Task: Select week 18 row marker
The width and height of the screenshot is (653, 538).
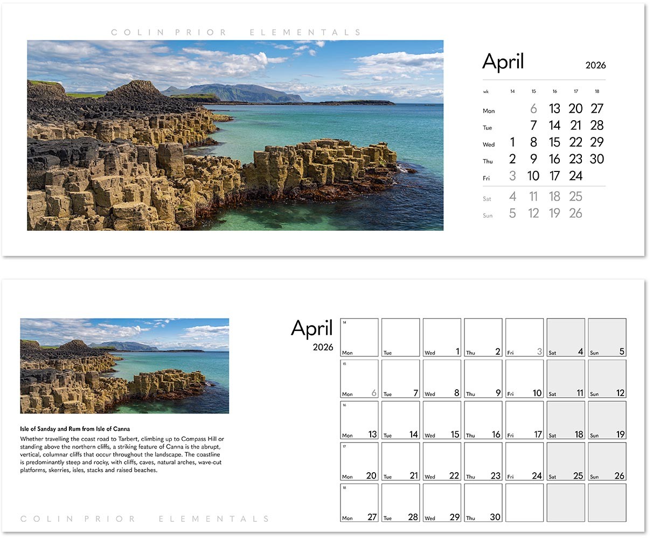Action: click(597, 91)
